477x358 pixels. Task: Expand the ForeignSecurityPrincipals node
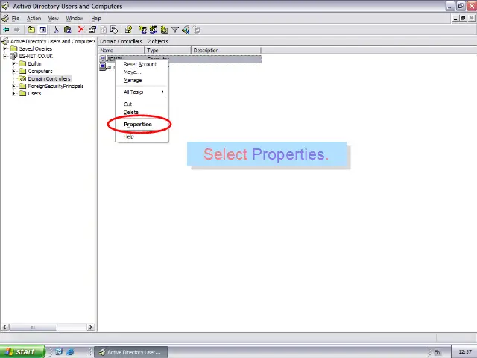point(13,87)
